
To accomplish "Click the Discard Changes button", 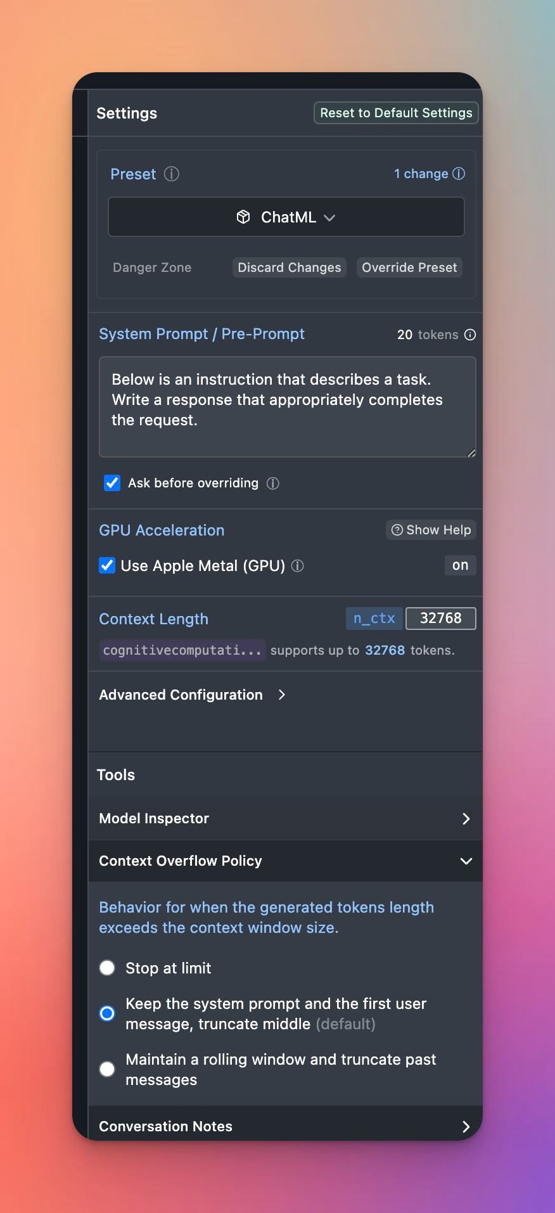I will click(290, 267).
